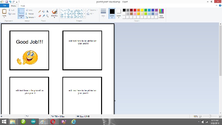Select the Fill with color bucket tool
222x125 pixels.
point(44,11)
